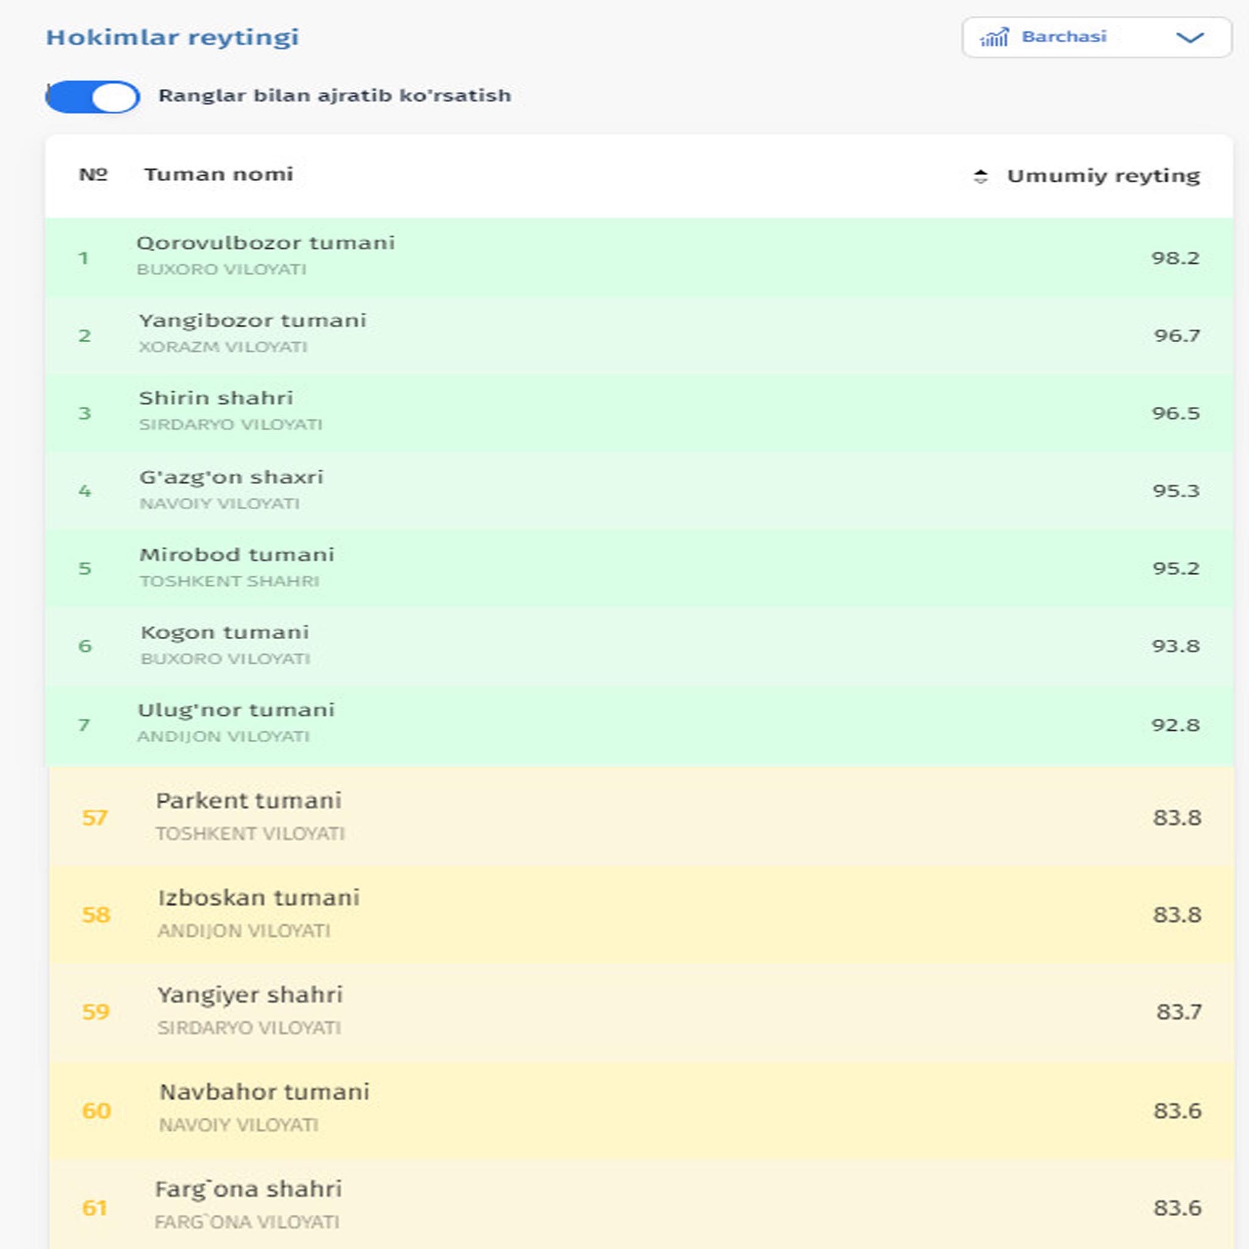Select the Shirin shahri row
The height and width of the screenshot is (1249, 1249).
pos(639,413)
